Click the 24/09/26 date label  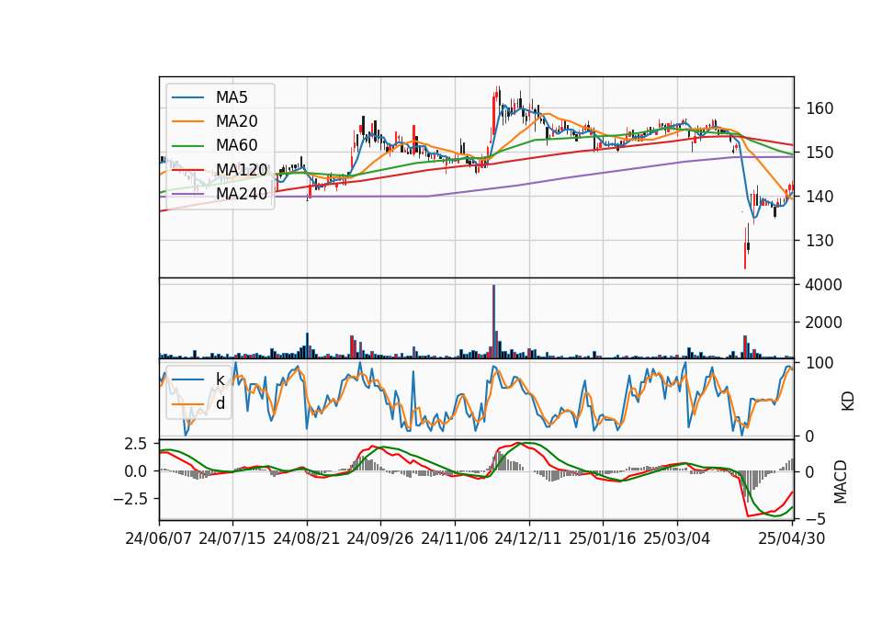[380, 538]
